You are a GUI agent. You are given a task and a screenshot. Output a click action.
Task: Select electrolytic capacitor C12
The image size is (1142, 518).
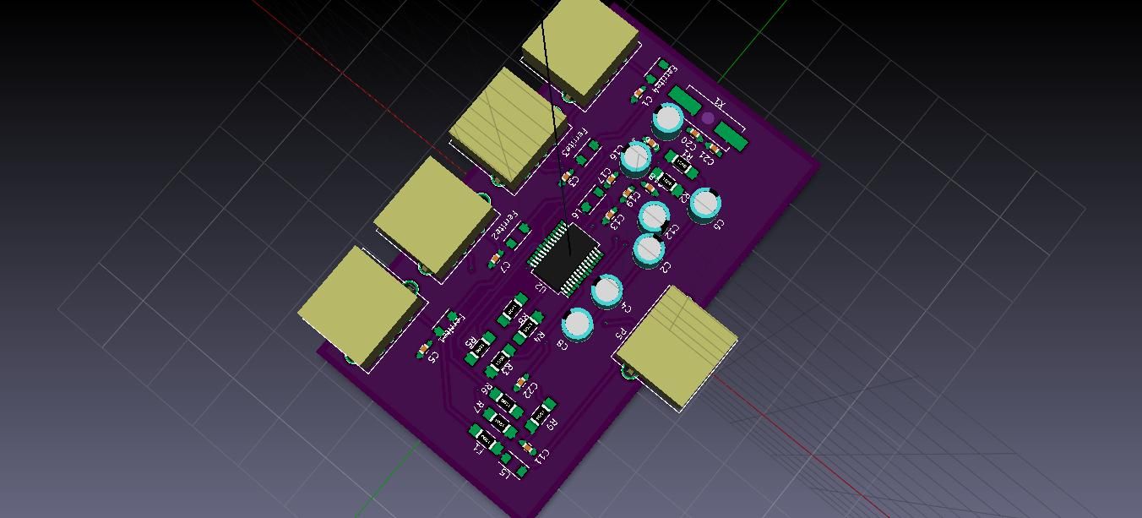(653, 218)
